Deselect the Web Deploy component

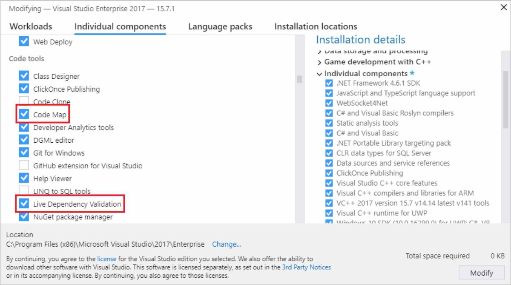(x=25, y=41)
